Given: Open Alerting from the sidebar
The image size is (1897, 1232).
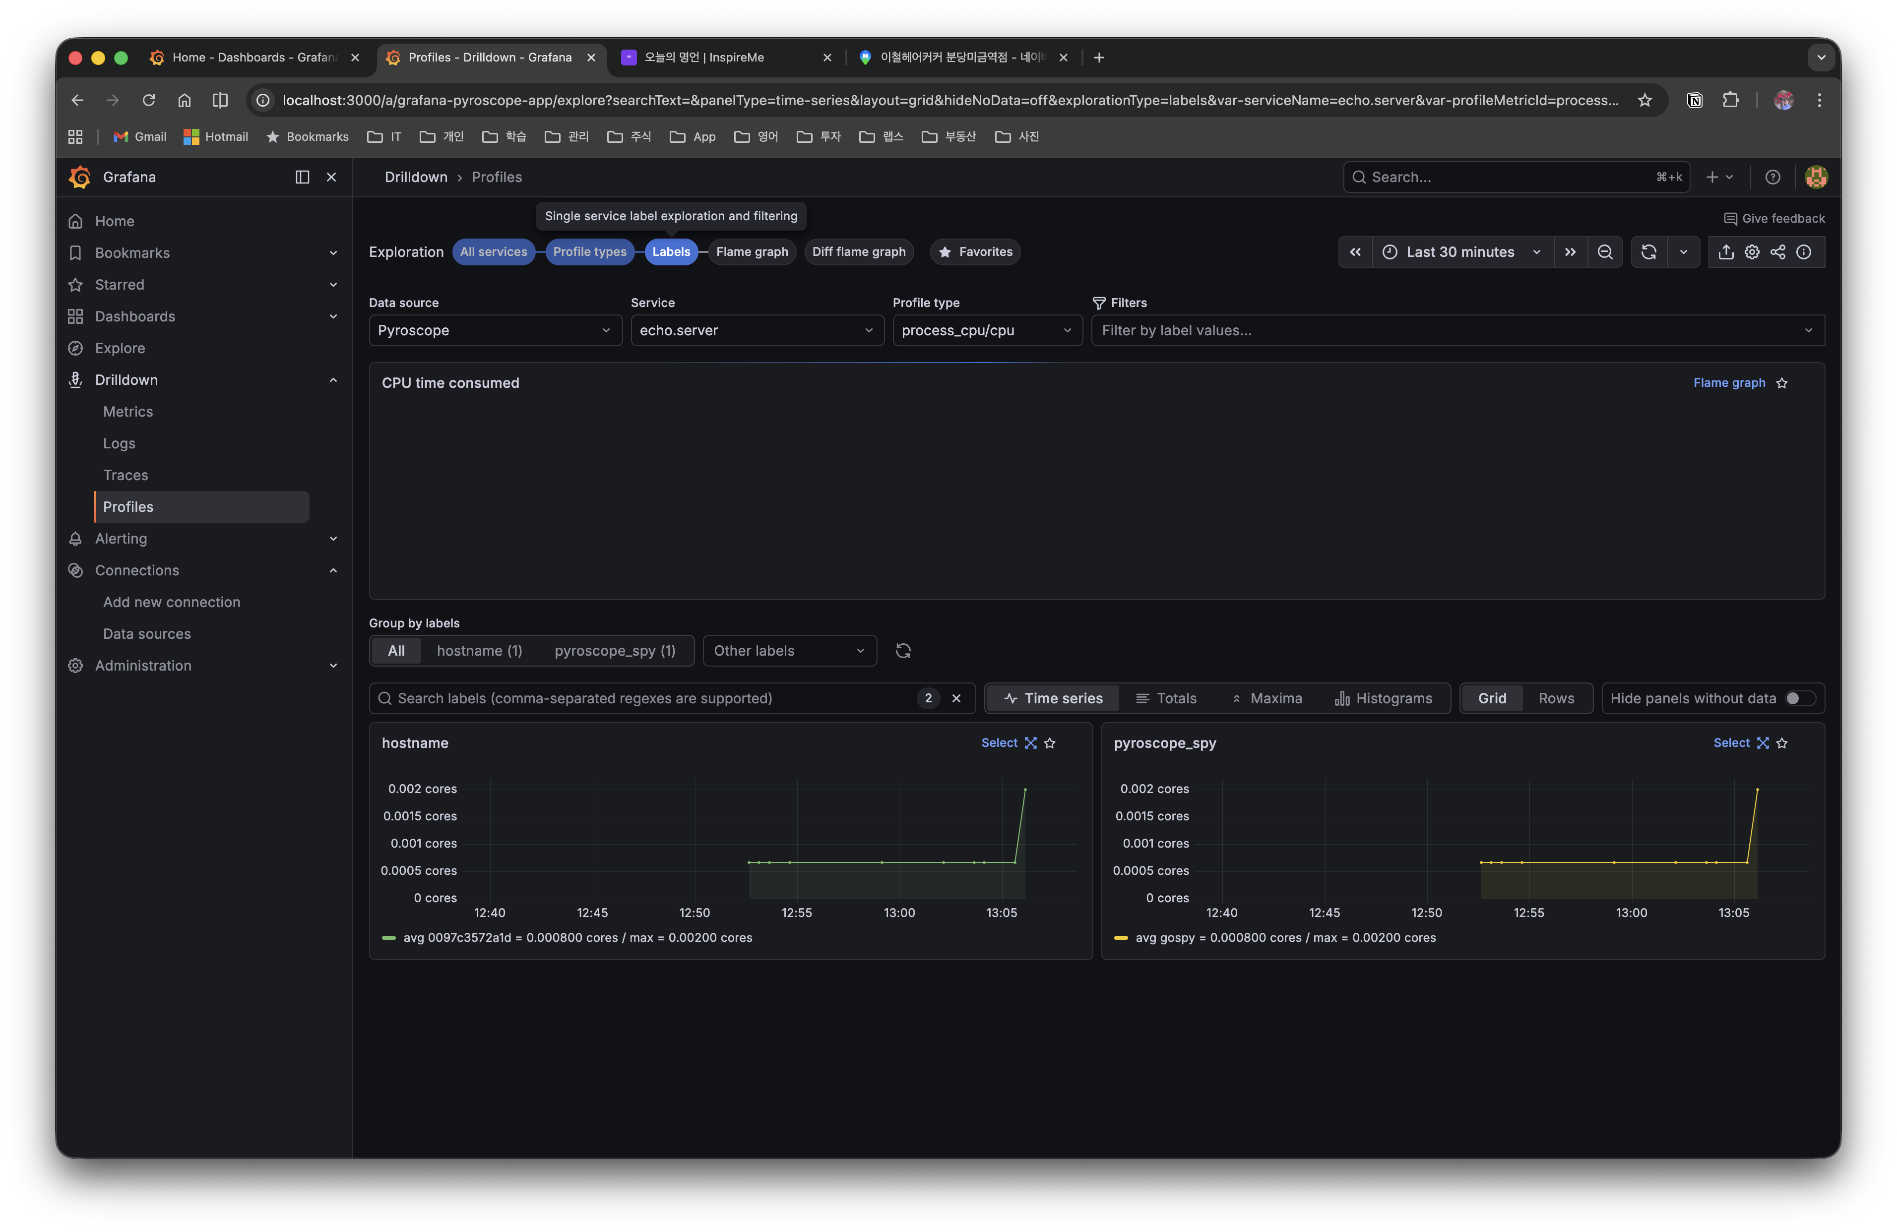Looking at the screenshot, I should [x=121, y=539].
